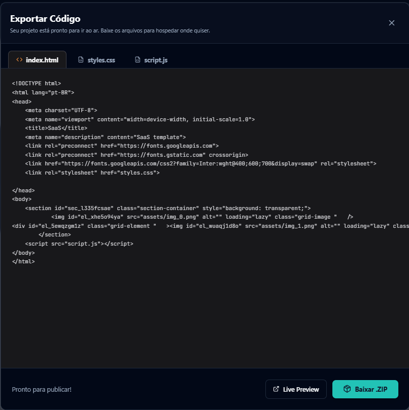409x410 pixels.
Task: Open the script.js tab
Action: (x=151, y=60)
